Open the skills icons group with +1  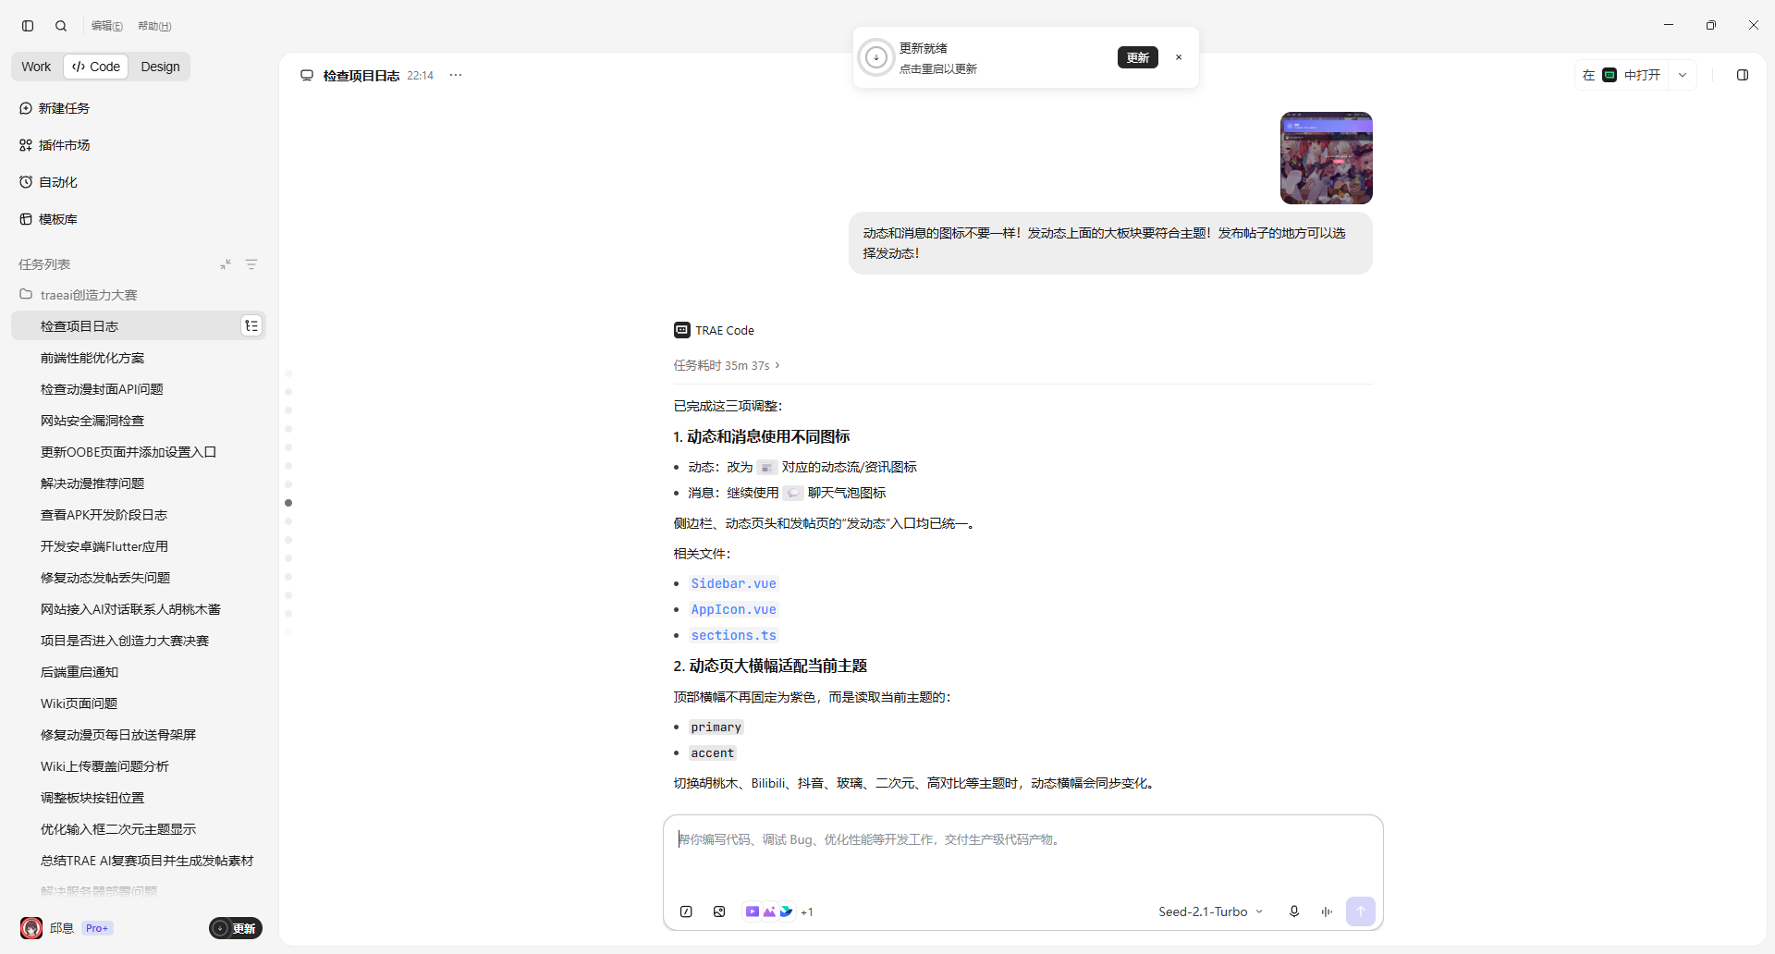coord(778,911)
